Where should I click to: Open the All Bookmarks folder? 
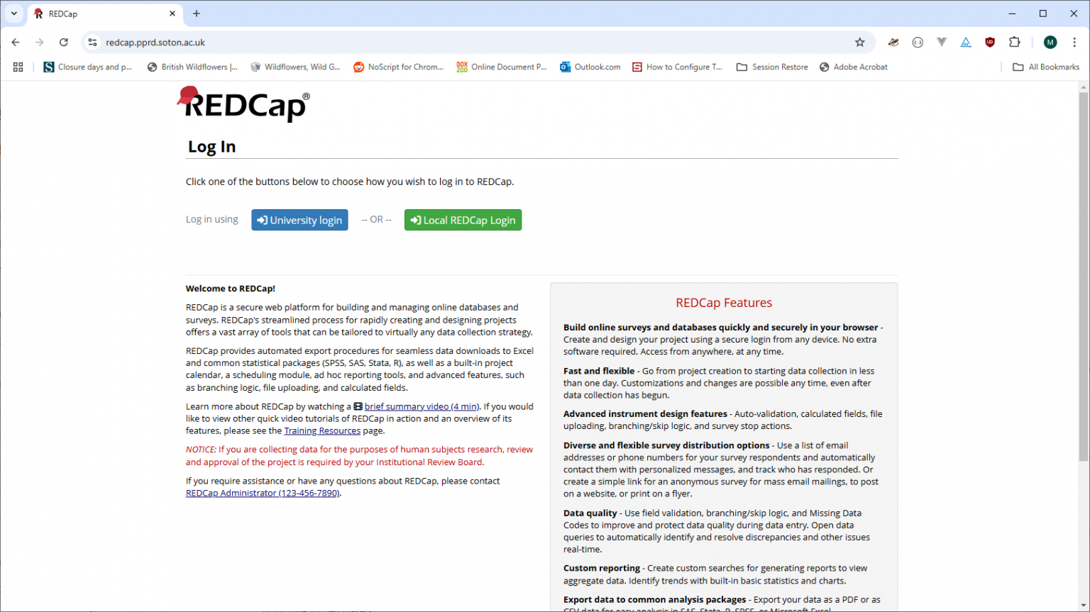pos(1046,67)
